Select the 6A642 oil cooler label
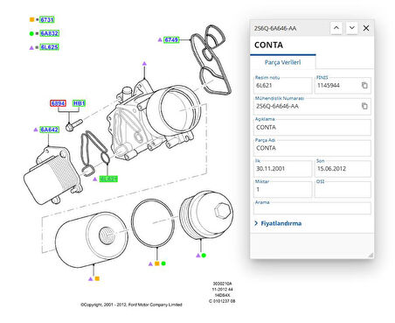Image resolution: width=395 pixels, height=323 pixels. click(x=50, y=130)
